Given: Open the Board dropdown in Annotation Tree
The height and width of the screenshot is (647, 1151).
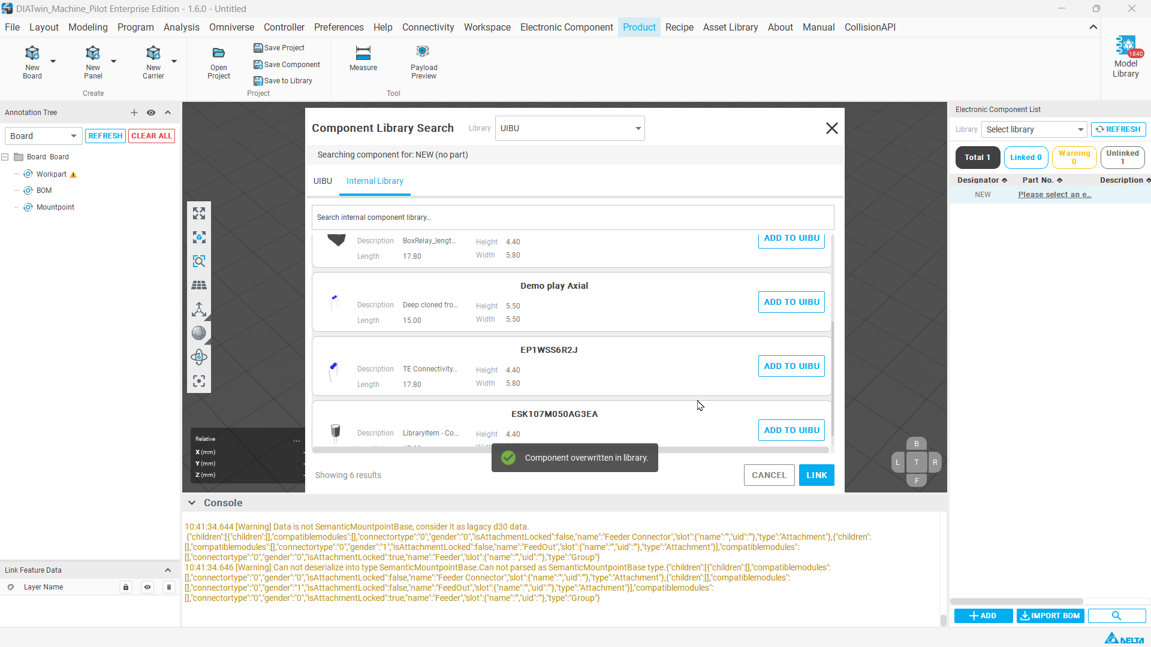Looking at the screenshot, I should (x=43, y=136).
